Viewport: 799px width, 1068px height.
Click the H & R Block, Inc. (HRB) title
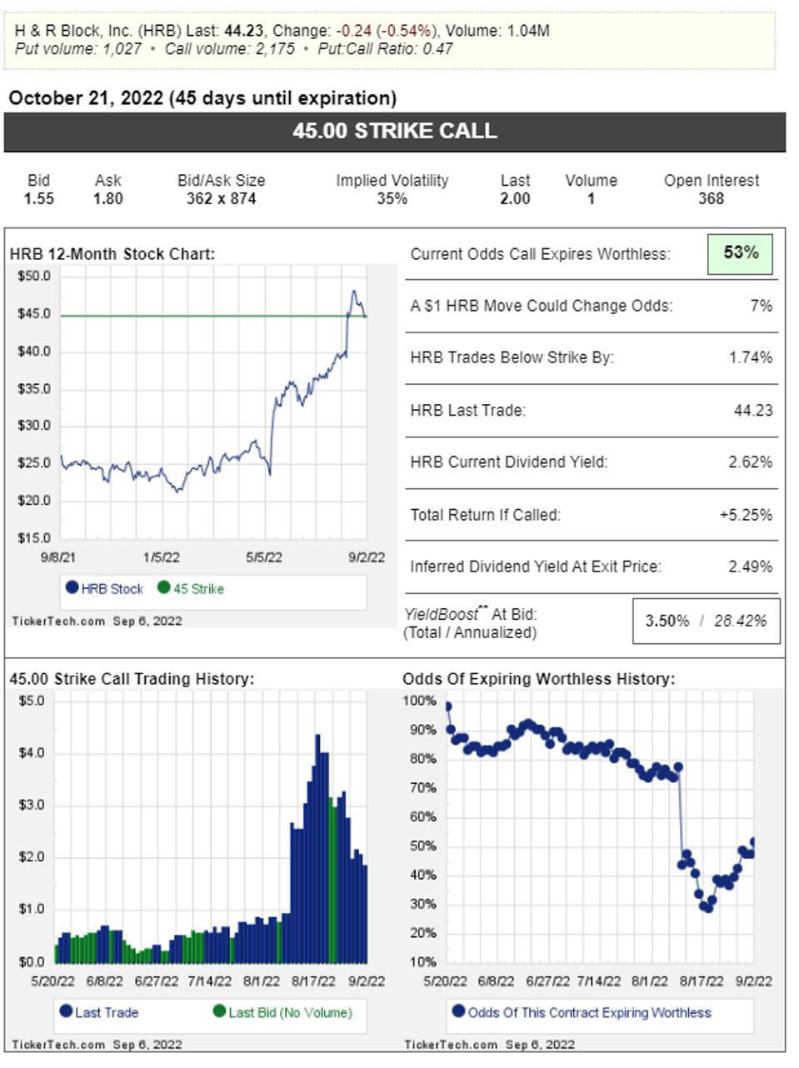pyautogui.click(x=98, y=31)
